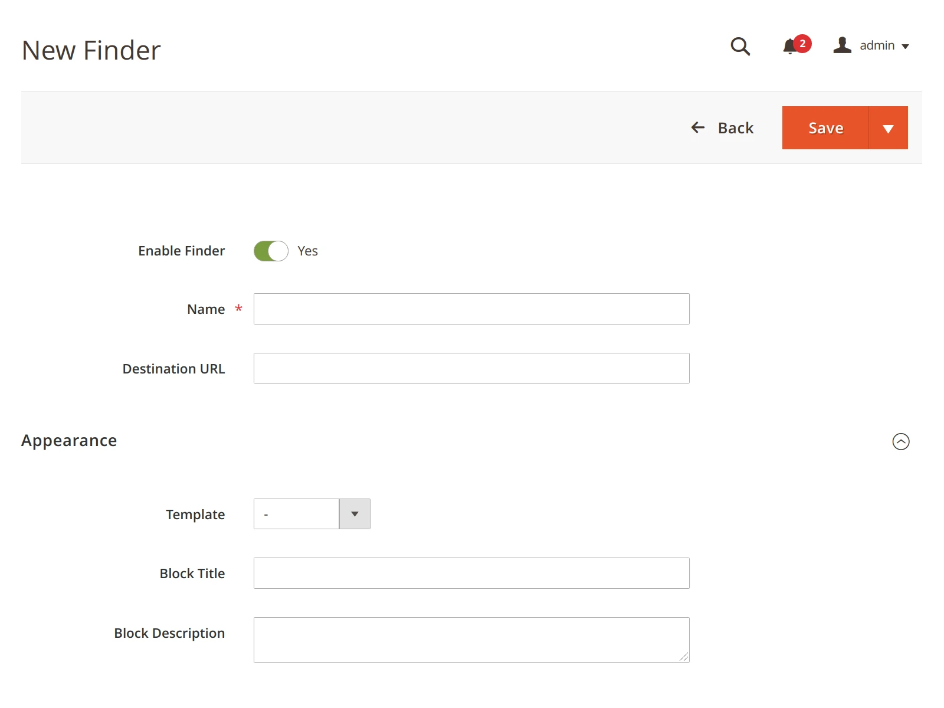This screenshot has height=708, width=944.
Task: Click the chevron icon on Appearance header
Action: (901, 441)
